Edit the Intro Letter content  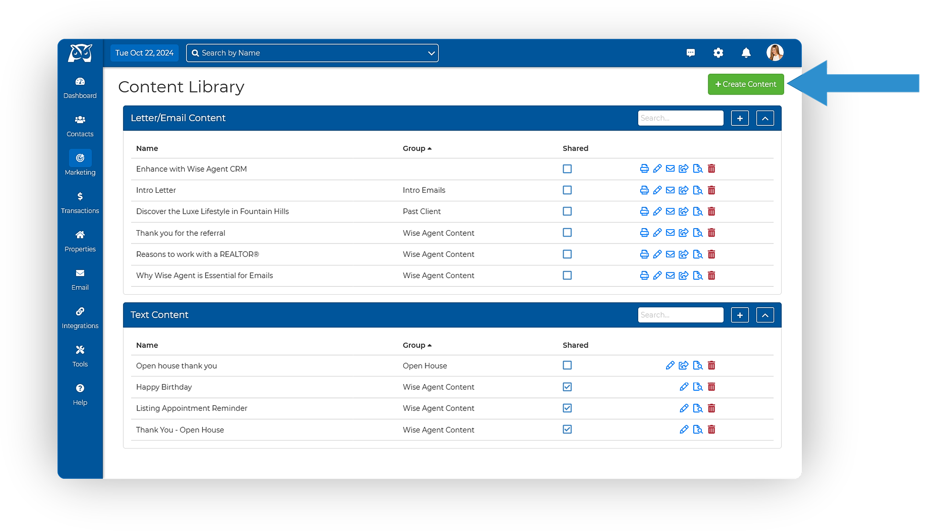[657, 190]
